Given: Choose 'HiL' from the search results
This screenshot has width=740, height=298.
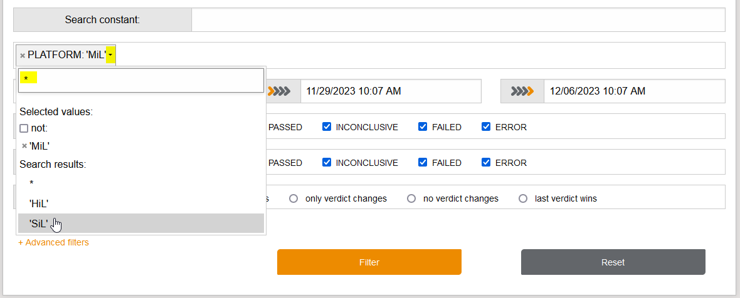Looking at the screenshot, I should click(39, 203).
